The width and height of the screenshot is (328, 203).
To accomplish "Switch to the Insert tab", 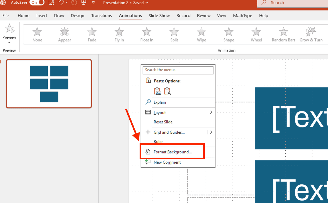I will click(42, 16).
